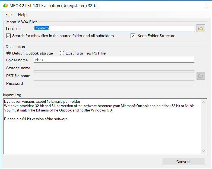The height and width of the screenshot is (169, 212).
Task: Start conversion with the Convert button
Action: pos(183,162)
